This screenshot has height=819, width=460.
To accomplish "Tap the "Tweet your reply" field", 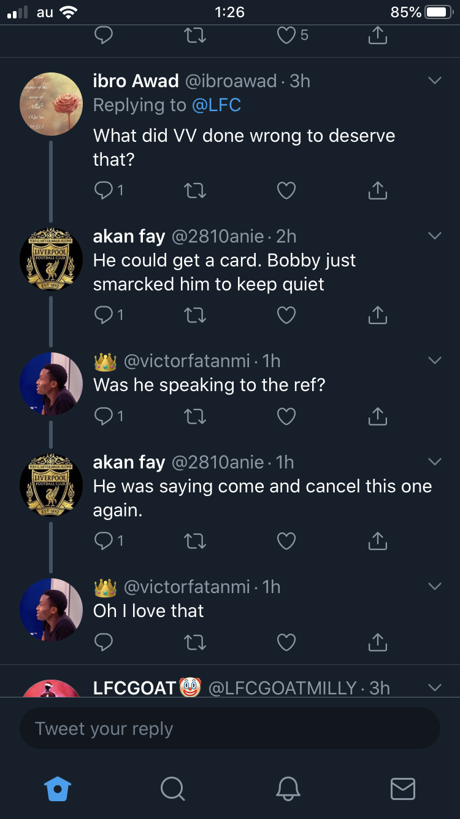I will coord(230,729).
